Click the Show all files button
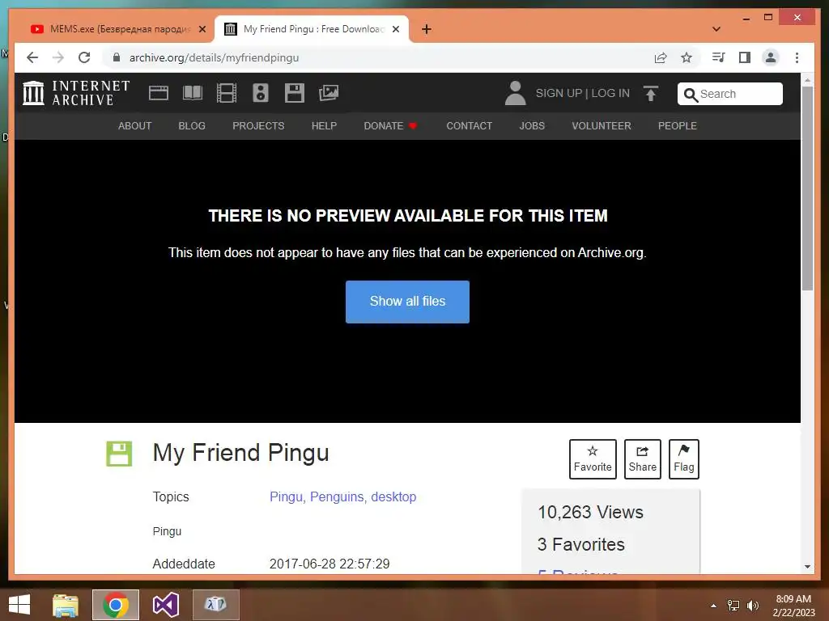829x621 pixels. [407, 302]
